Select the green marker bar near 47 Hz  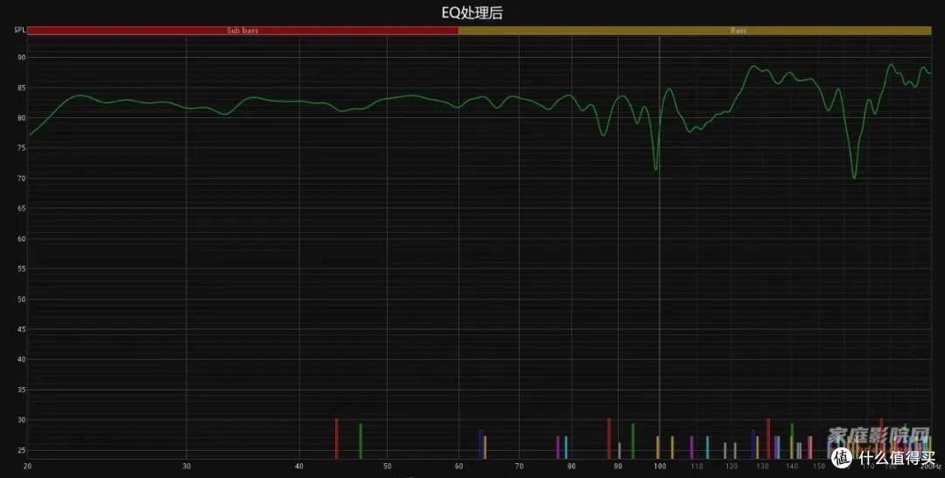[360, 440]
